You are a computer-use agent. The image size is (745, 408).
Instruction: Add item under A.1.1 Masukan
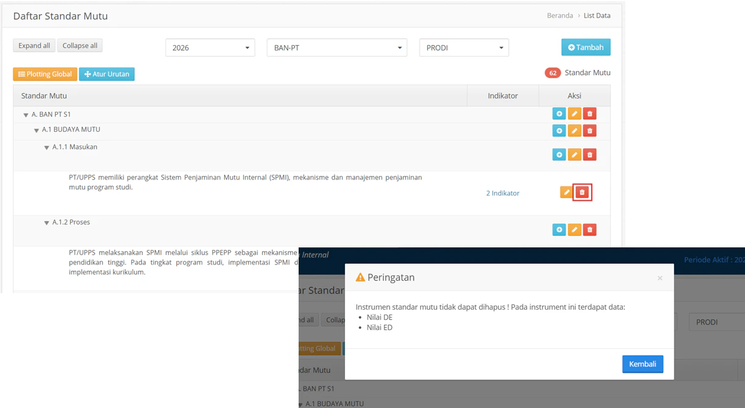(x=559, y=155)
